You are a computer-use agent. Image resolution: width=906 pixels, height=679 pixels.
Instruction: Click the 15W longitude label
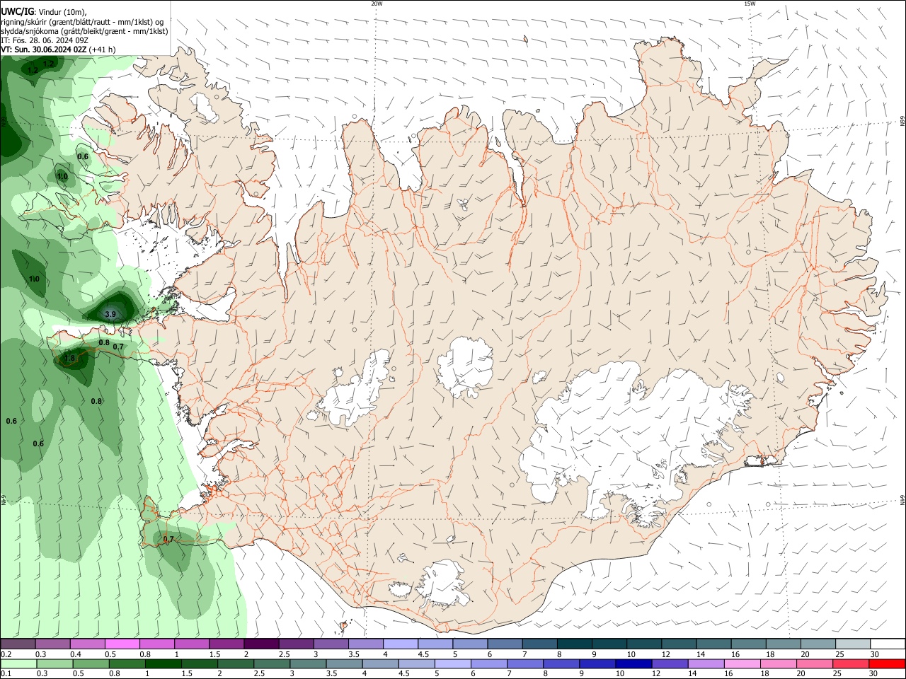pyautogui.click(x=750, y=4)
